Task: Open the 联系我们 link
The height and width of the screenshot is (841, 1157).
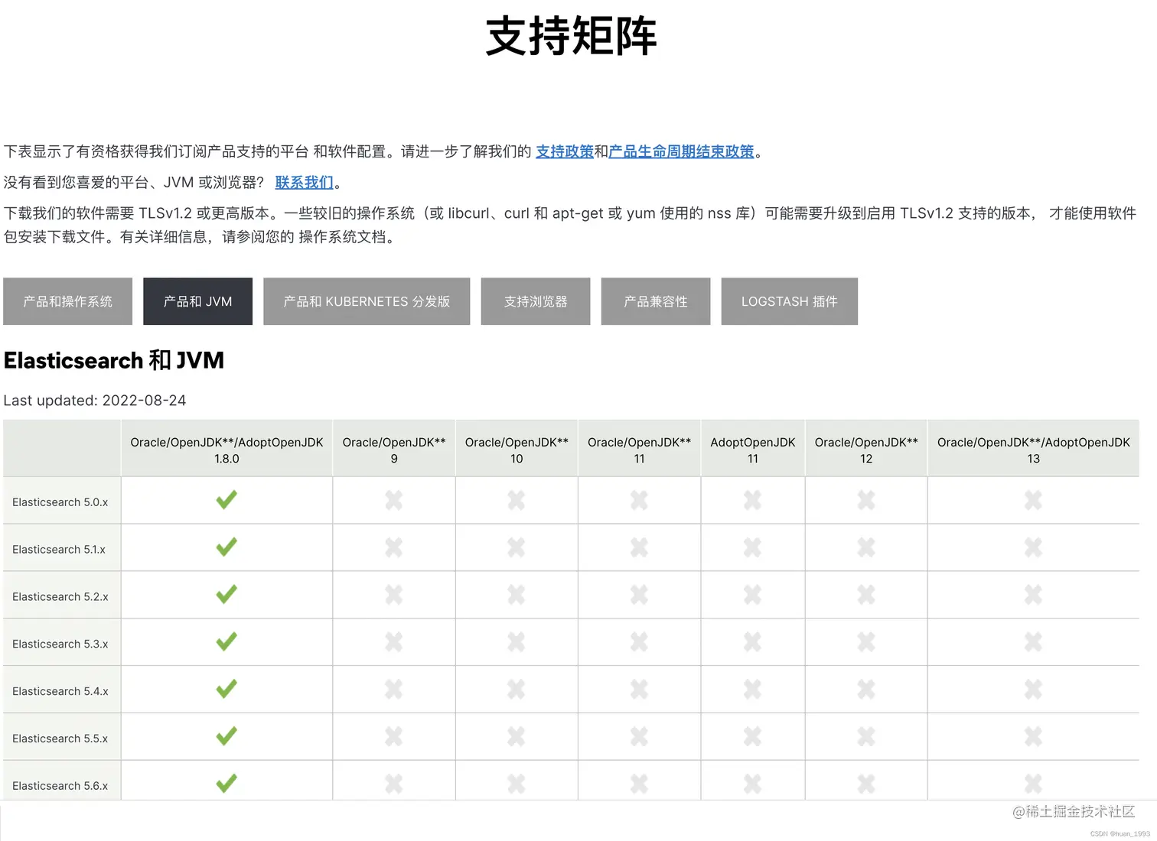Action: 303,182
